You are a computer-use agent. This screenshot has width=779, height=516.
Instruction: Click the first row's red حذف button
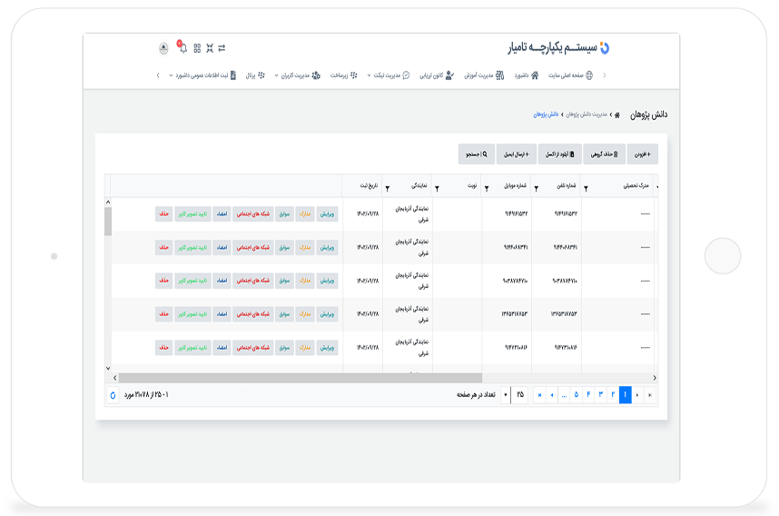click(x=163, y=213)
